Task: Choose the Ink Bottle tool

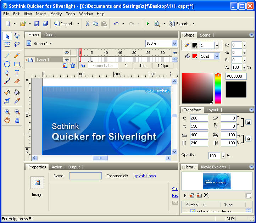Action: pos(7,93)
